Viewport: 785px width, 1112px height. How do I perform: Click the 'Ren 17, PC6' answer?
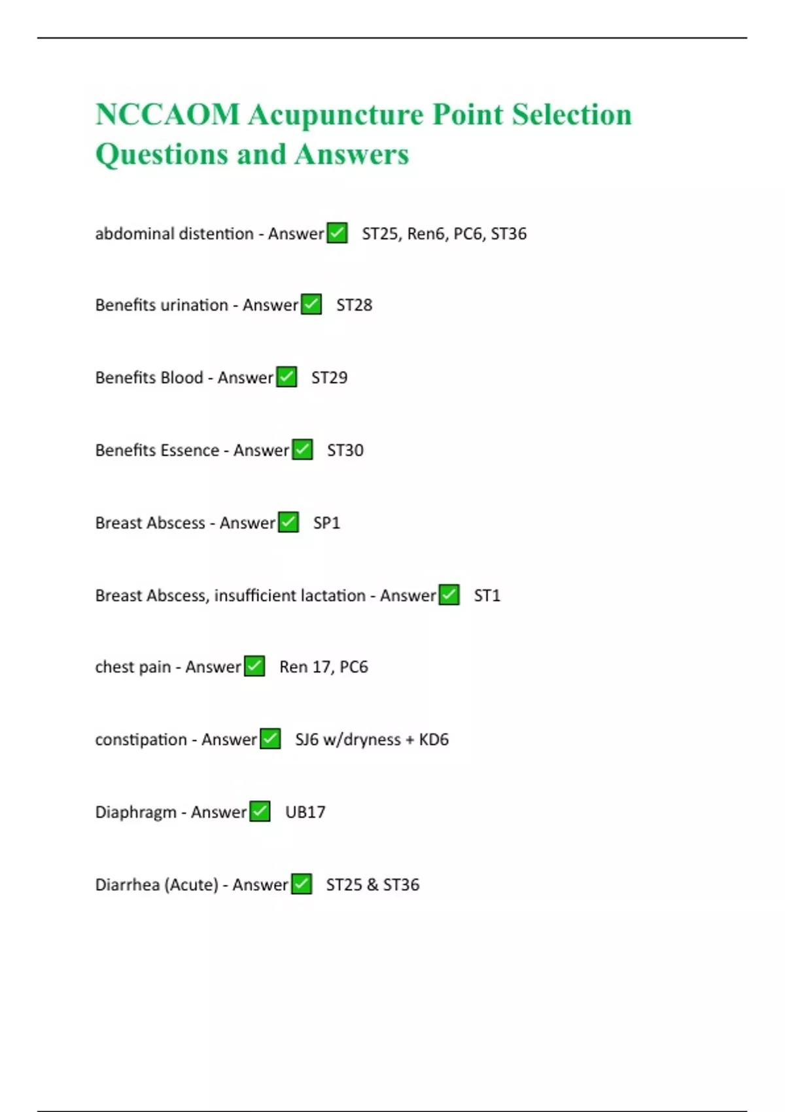click(x=324, y=667)
